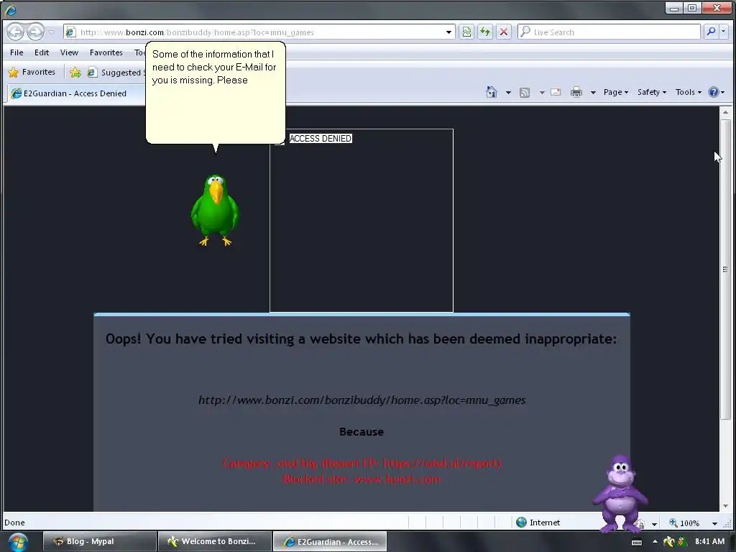Click scroll up arrow of page scrollbar
The image size is (736, 552).
point(725,113)
